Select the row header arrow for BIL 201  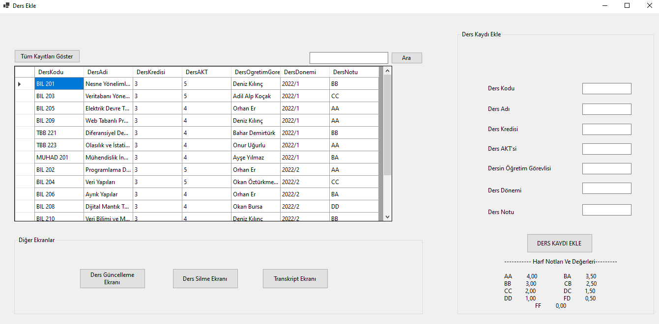click(x=25, y=84)
